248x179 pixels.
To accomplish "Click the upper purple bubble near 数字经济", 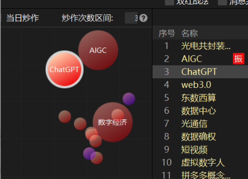I will click(x=129, y=99).
